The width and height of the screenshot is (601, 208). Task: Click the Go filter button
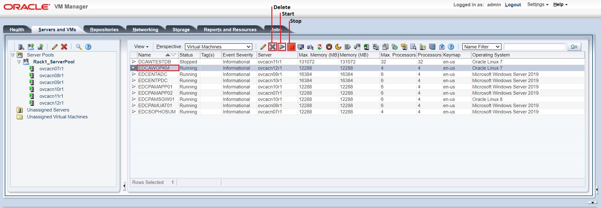point(574,47)
